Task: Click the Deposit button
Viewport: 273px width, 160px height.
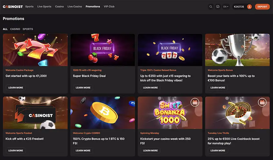Action: (x=262, y=7)
